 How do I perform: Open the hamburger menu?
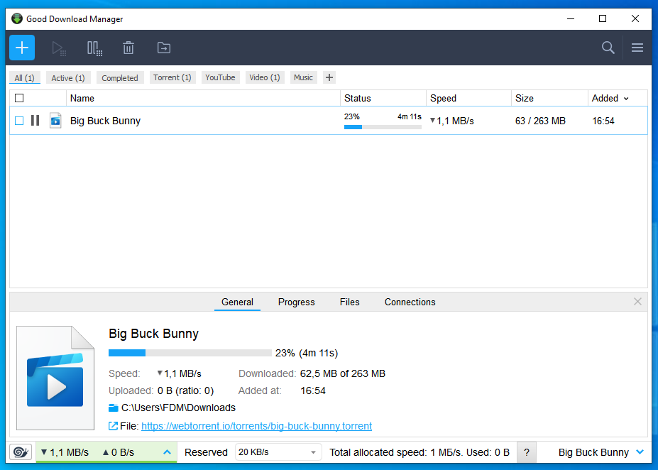(x=637, y=48)
